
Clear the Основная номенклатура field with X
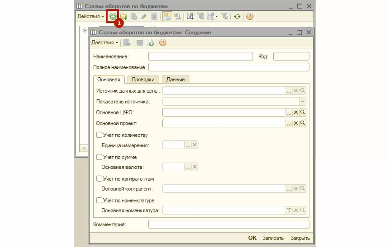(x=296, y=210)
